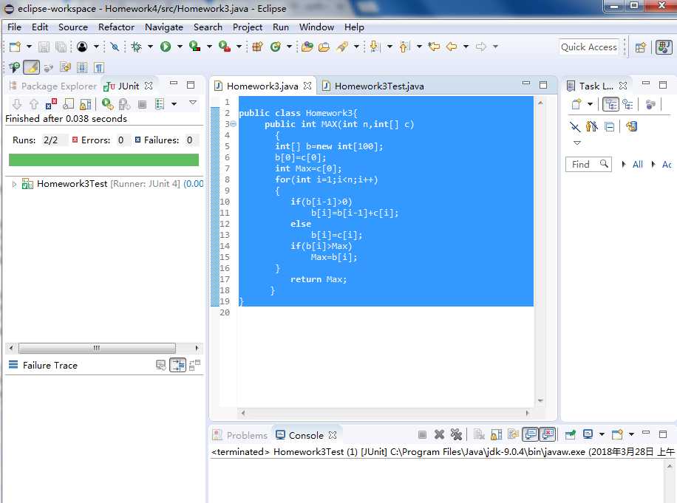Click the Task List Find field
This screenshot has width=677, height=503.
(x=588, y=165)
